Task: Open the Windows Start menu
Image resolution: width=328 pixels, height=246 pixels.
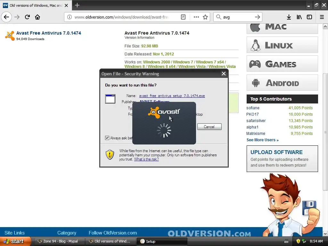Action: pos(15,242)
